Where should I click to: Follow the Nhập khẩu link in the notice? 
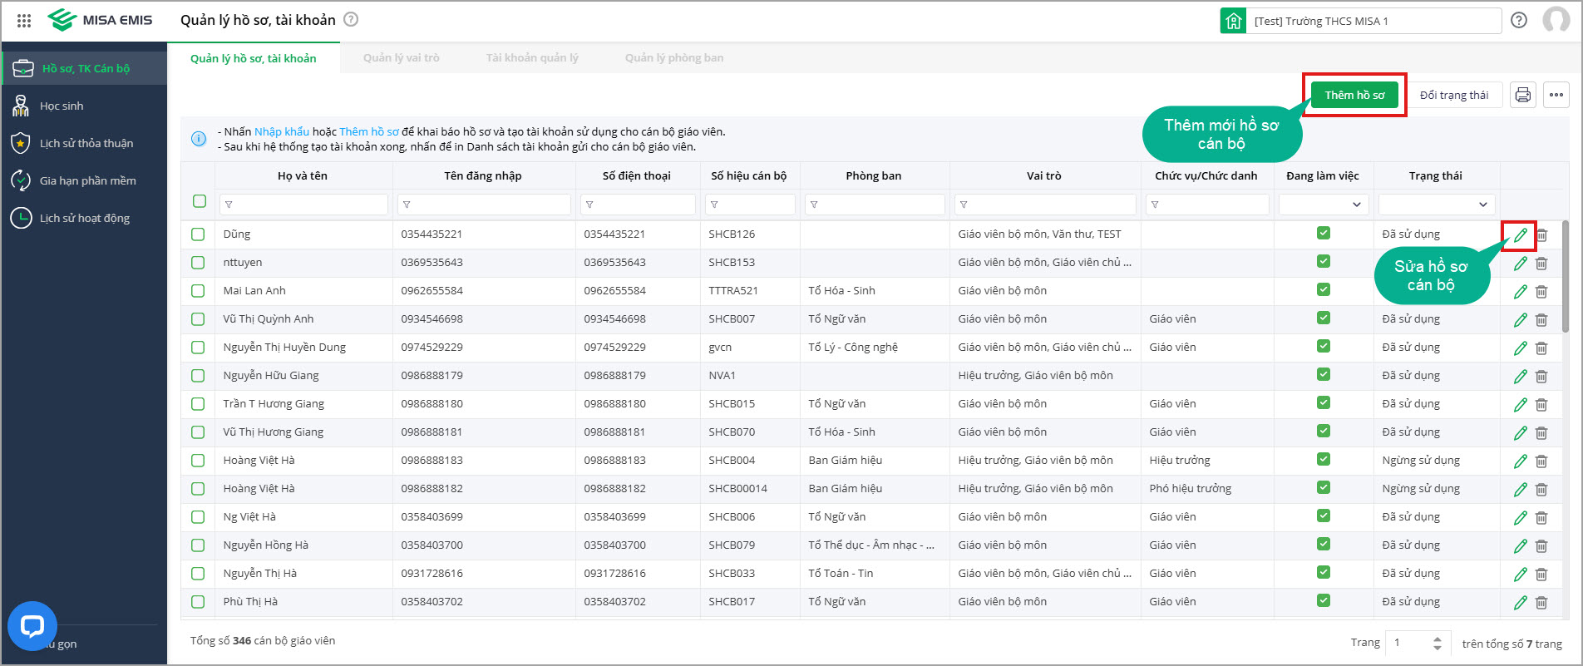[x=281, y=131]
